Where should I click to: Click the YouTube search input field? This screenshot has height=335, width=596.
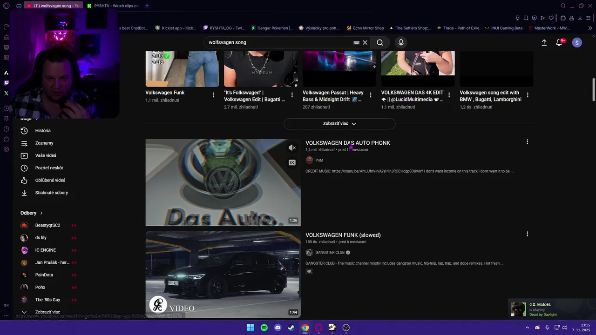[x=279, y=42]
